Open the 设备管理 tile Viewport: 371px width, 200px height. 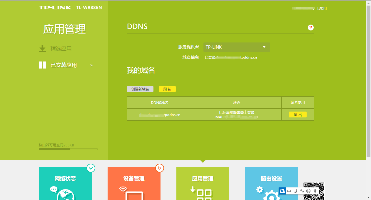[134, 184]
